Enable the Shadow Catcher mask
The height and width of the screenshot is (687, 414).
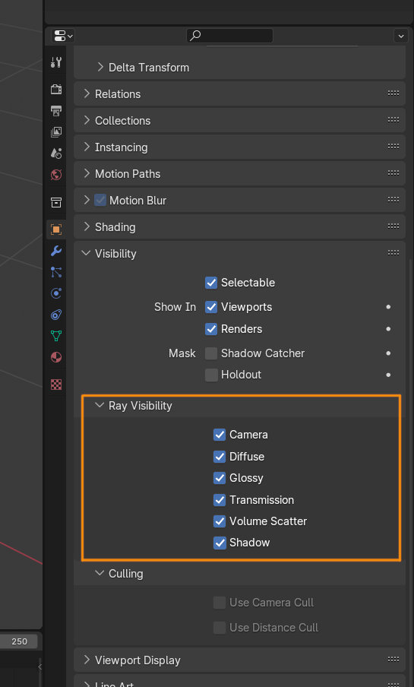[x=211, y=353]
